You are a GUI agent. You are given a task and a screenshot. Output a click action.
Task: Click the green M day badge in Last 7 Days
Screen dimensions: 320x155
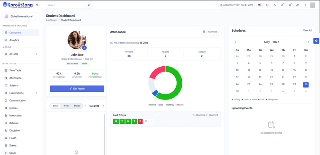116,121
